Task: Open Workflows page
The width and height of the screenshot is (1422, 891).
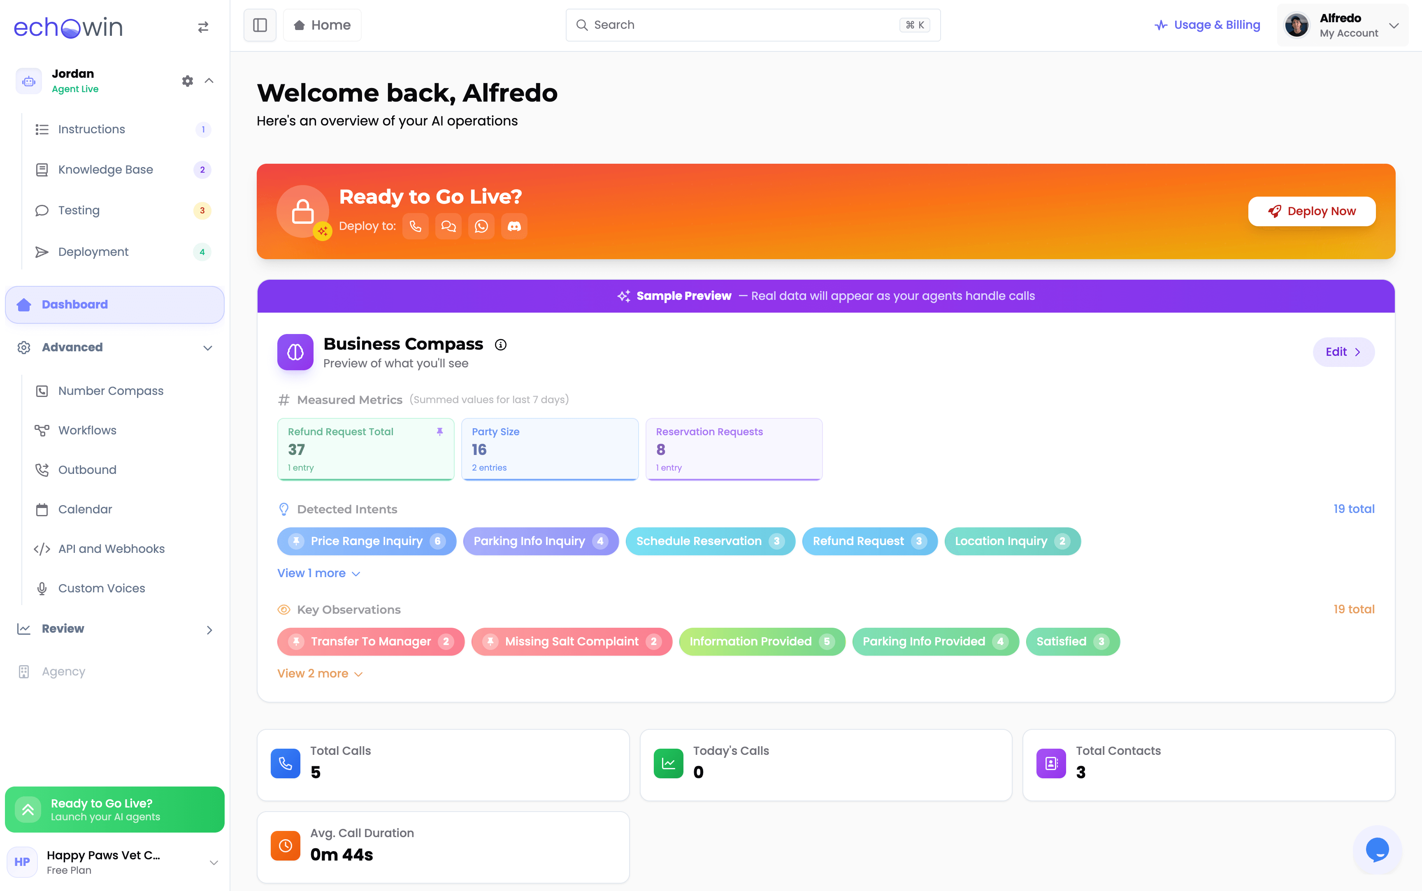Action: [x=123, y=430]
